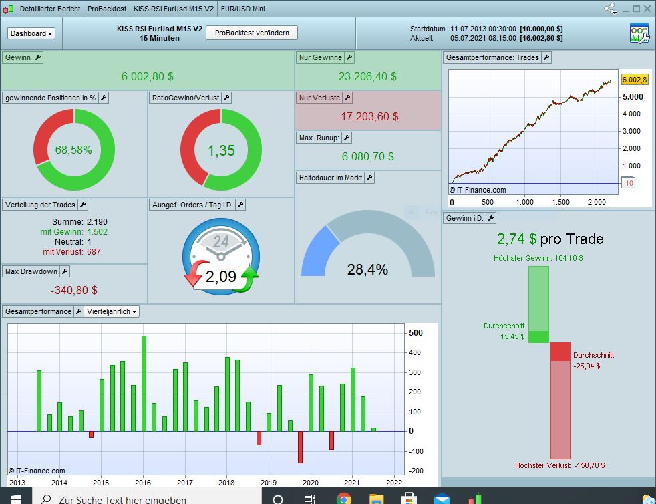Open File Explorer from the taskbar
656x504 pixels.
(377, 499)
